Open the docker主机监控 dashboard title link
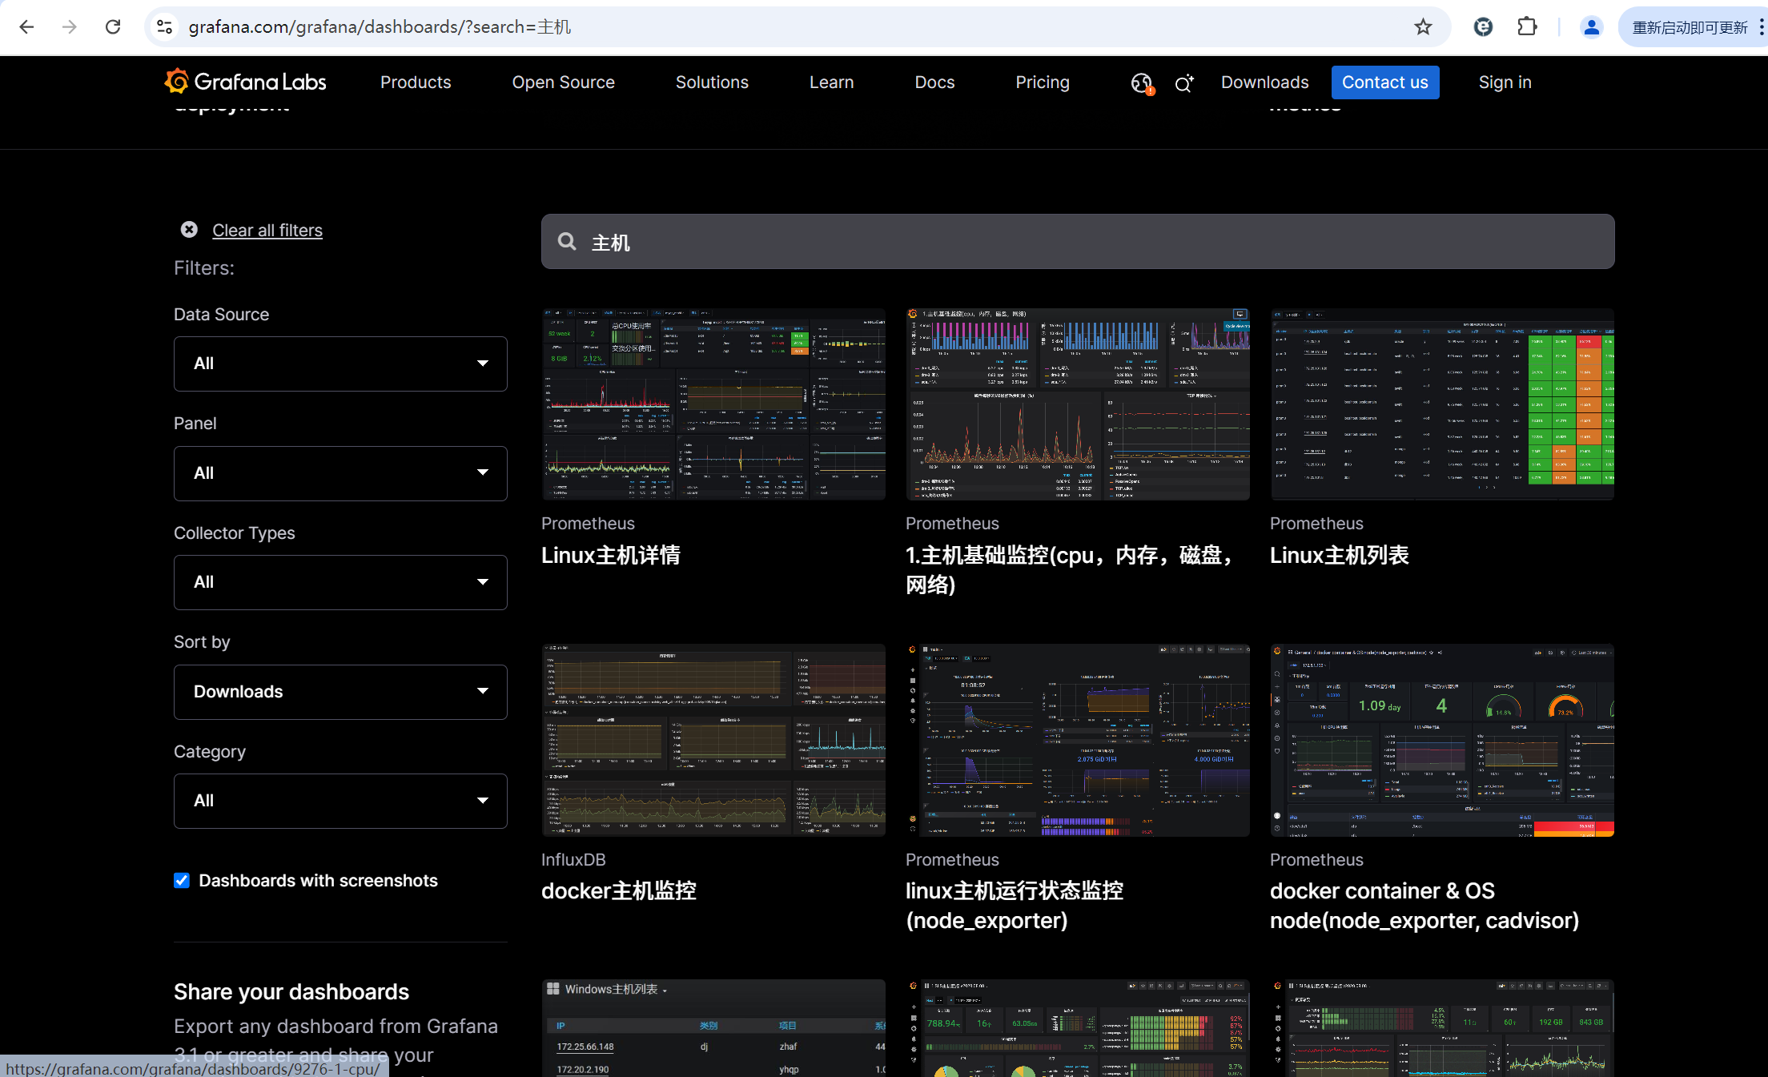This screenshot has height=1077, width=1768. click(x=618, y=890)
